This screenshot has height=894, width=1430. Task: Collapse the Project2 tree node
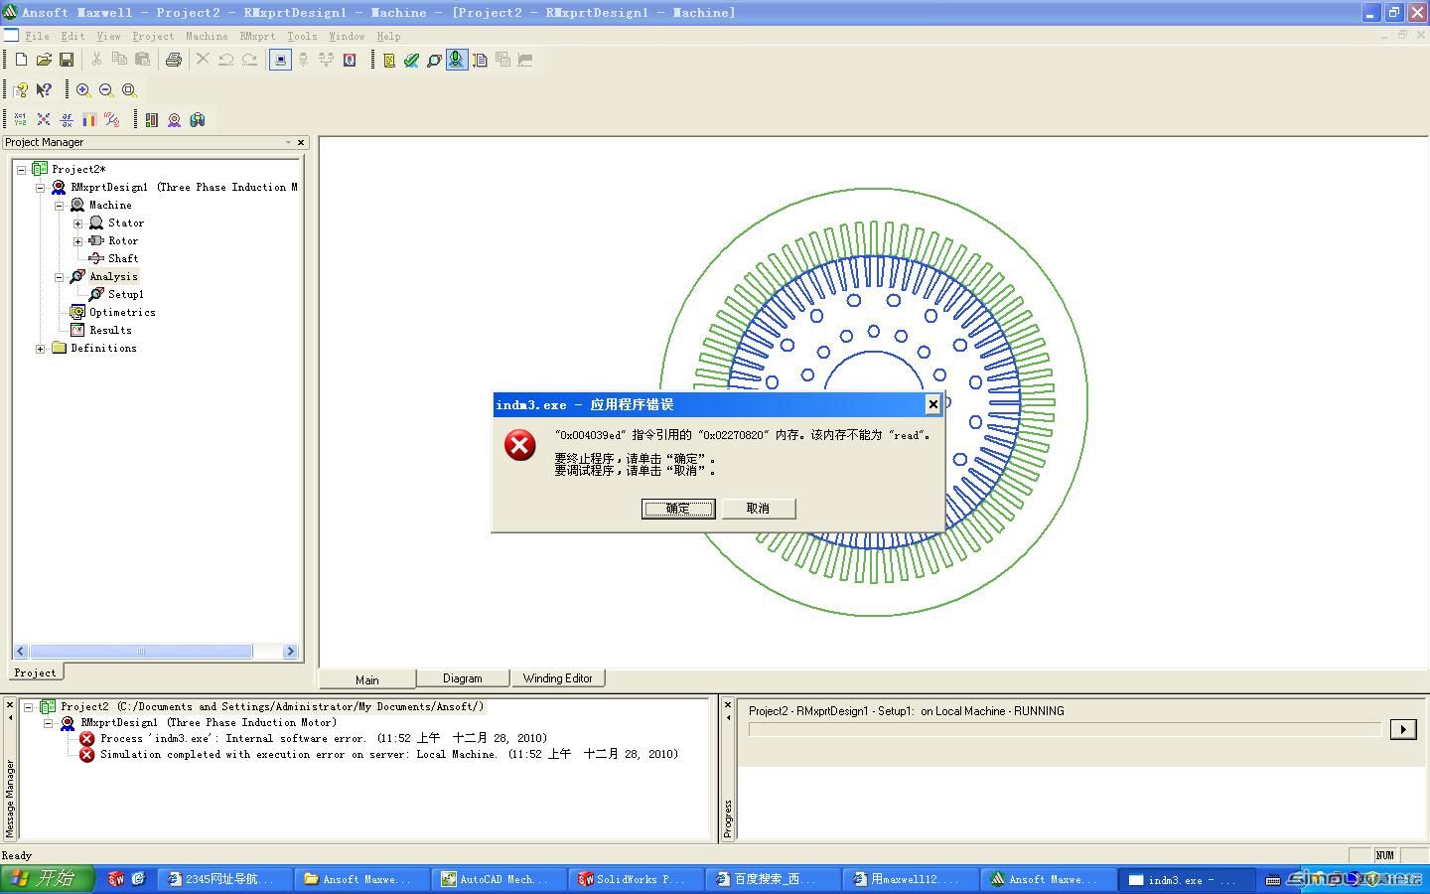[x=21, y=169]
